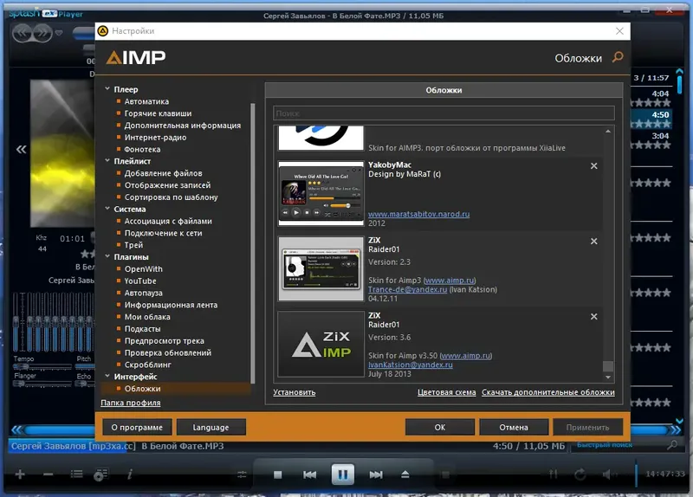Select Ассоциация с файлами in the tree
The height and width of the screenshot is (497, 693).
click(x=168, y=222)
